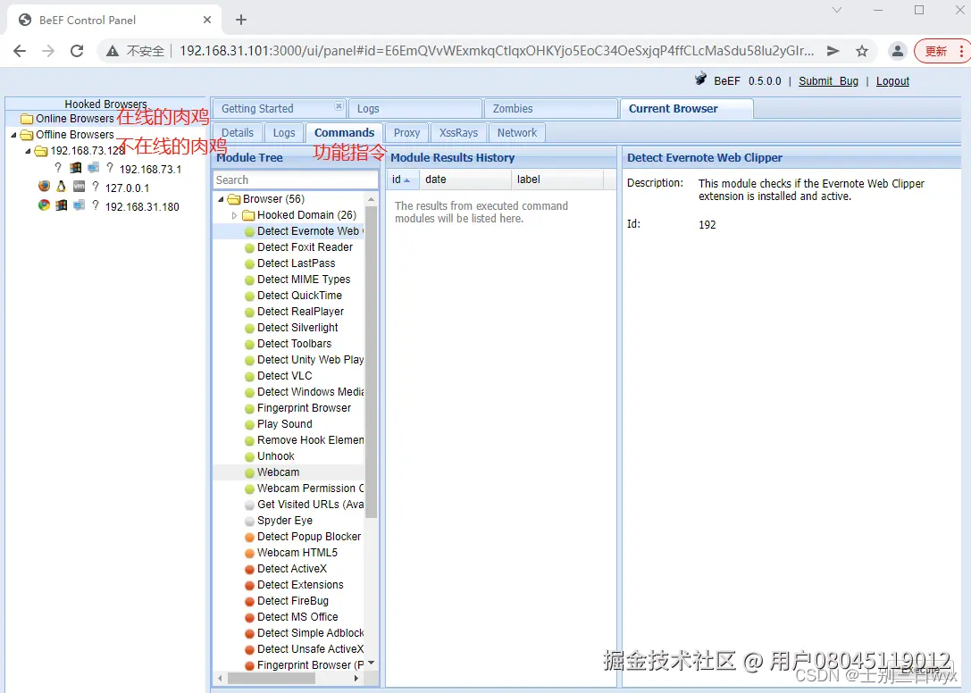Open the Details sub-tab

238,132
